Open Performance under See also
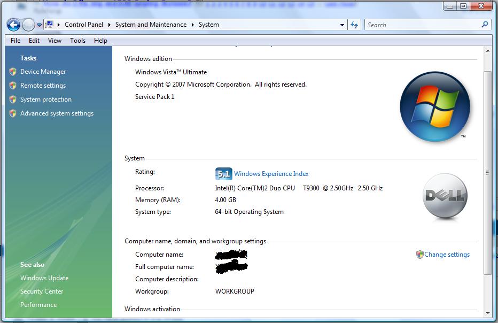This screenshot has width=498, height=323. (38, 305)
